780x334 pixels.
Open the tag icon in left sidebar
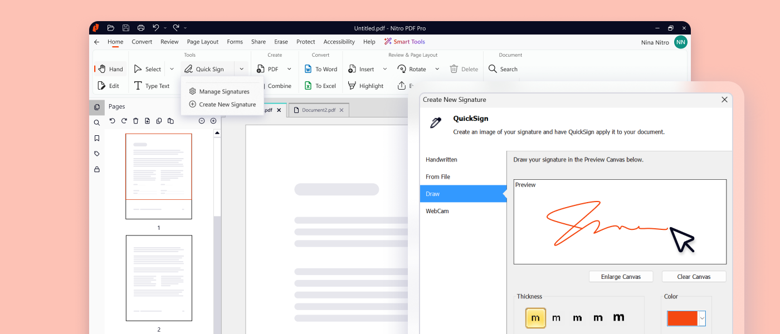coord(97,154)
